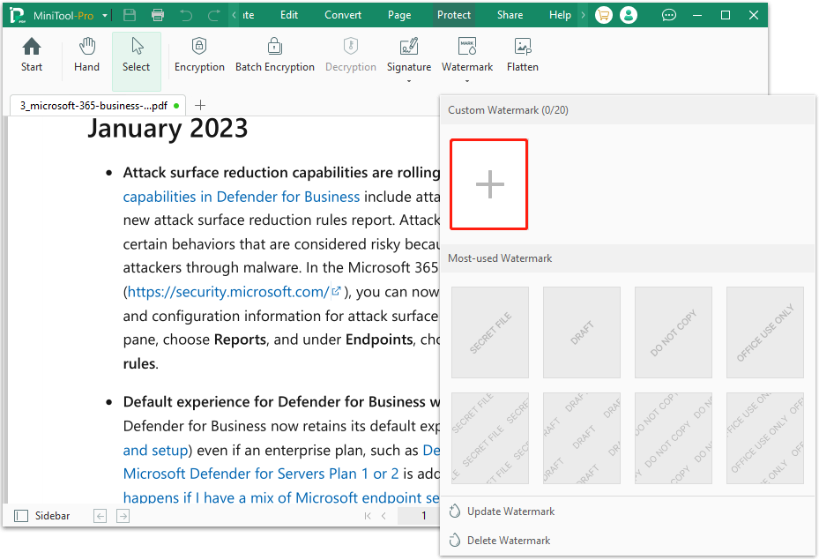
Task: Add a new custom watermark
Action: (x=489, y=184)
